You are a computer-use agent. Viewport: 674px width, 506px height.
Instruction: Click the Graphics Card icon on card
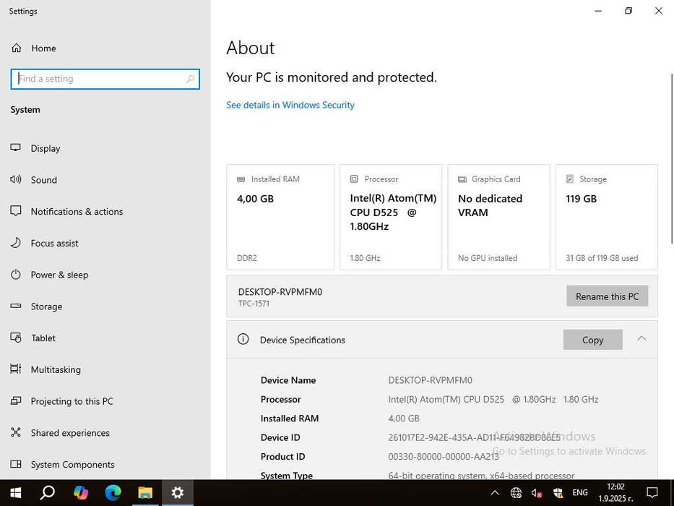pyautogui.click(x=462, y=179)
